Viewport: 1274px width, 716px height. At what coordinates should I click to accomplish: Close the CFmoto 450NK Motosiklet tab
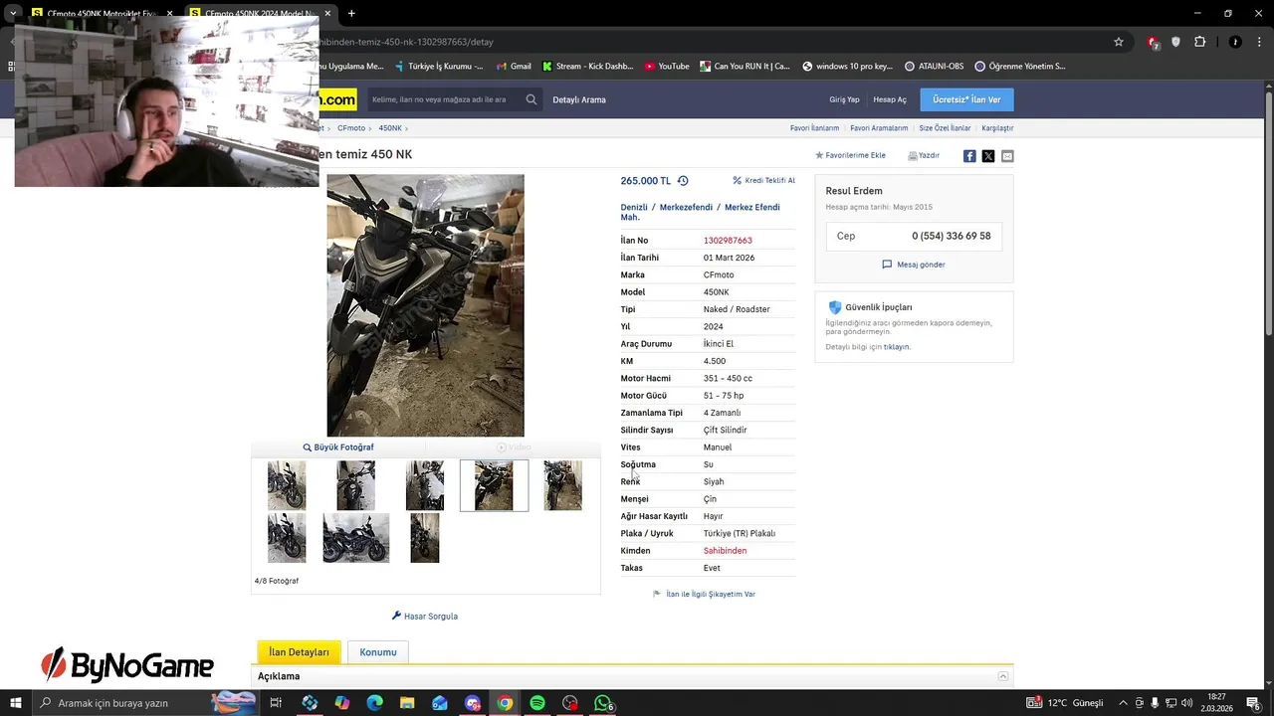pyautogui.click(x=169, y=13)
